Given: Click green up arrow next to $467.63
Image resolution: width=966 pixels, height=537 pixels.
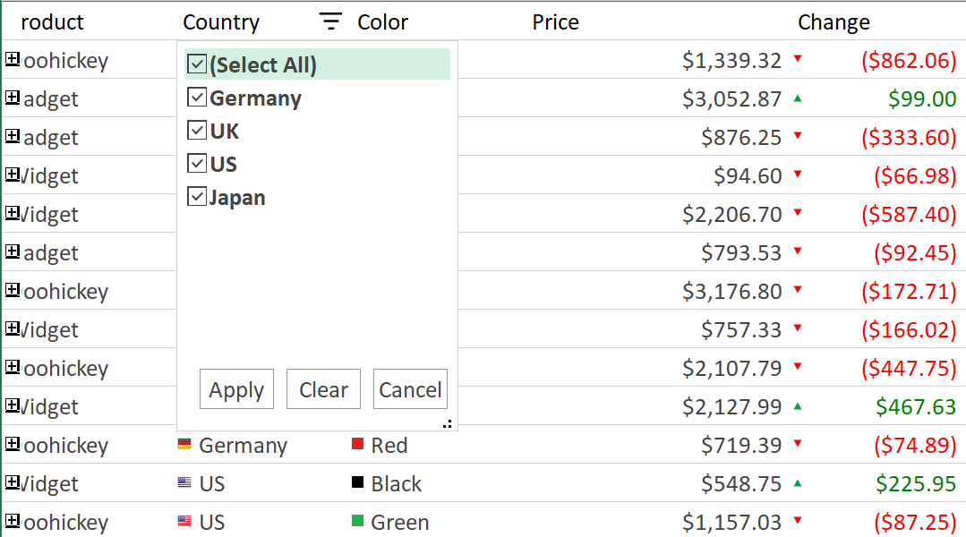Looking at the screenshot, I should click(x=798, y=406).
